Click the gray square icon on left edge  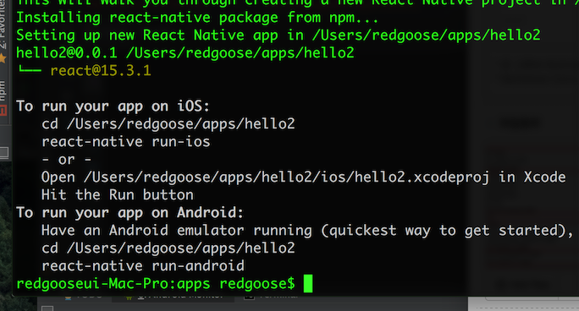[3, 152]
